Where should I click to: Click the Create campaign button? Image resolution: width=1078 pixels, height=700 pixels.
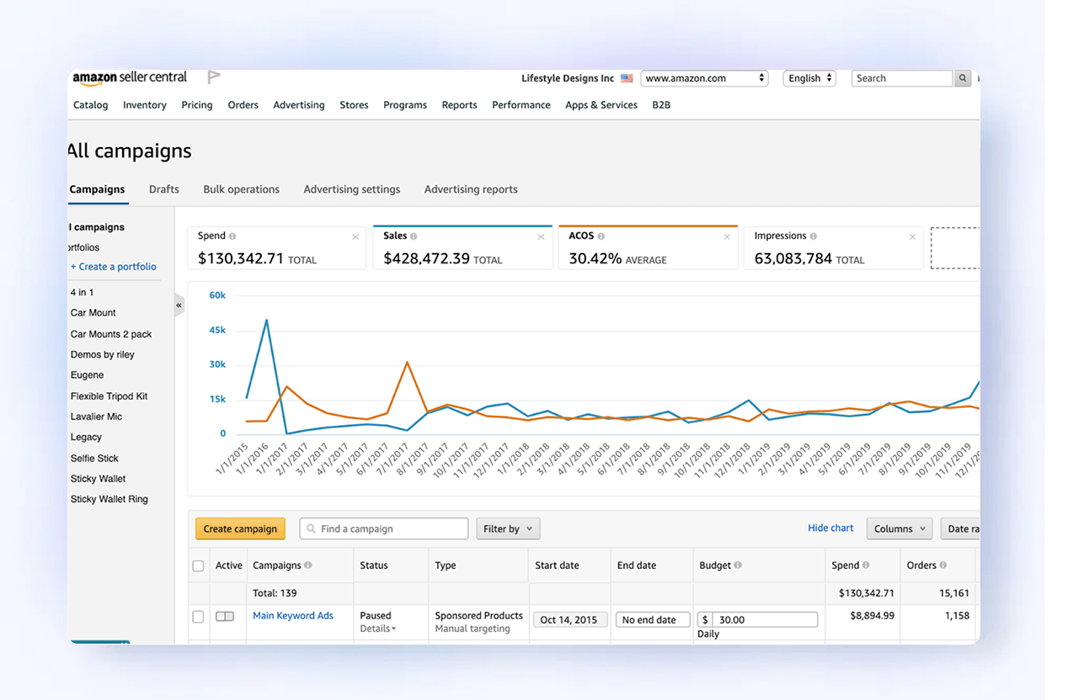pos(240,528)
